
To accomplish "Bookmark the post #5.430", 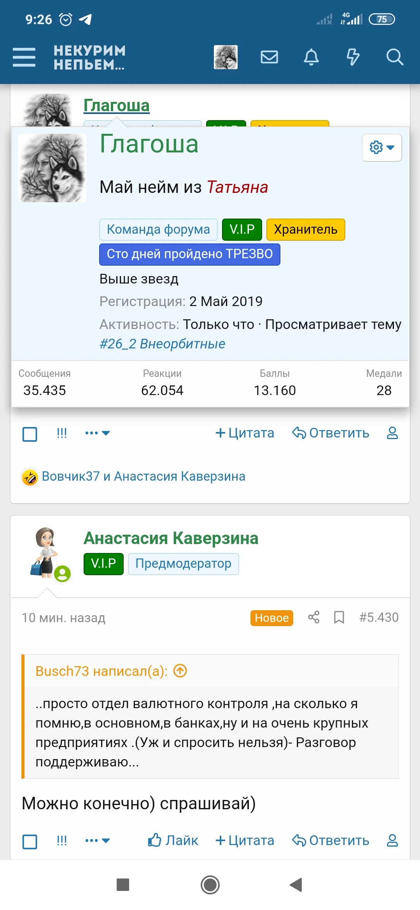I will [x=339, y=617].
